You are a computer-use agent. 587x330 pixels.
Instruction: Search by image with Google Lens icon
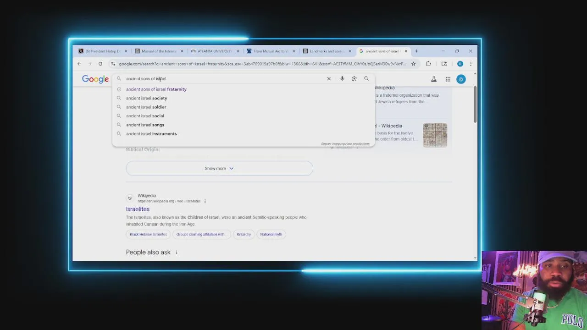tap(354, 79)
